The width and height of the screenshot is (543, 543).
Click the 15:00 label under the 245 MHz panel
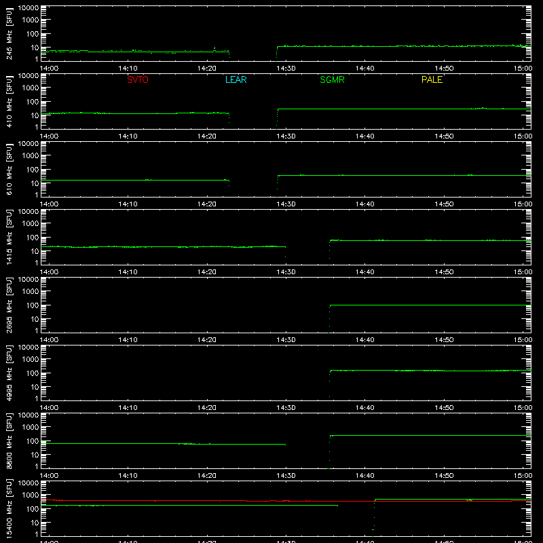(x=523, y=69)
